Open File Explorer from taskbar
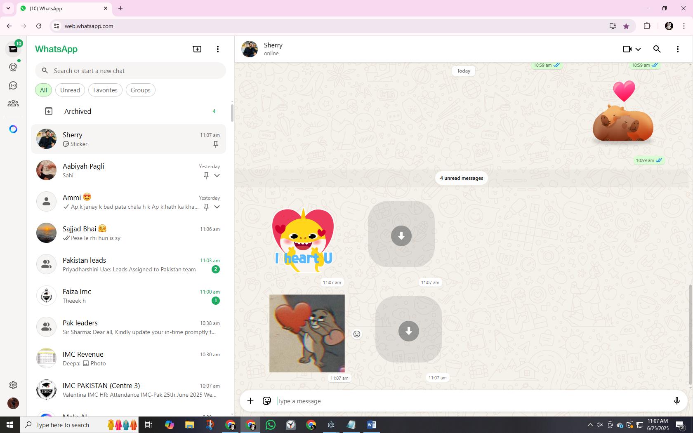693x433 pixels. (189, 425)
